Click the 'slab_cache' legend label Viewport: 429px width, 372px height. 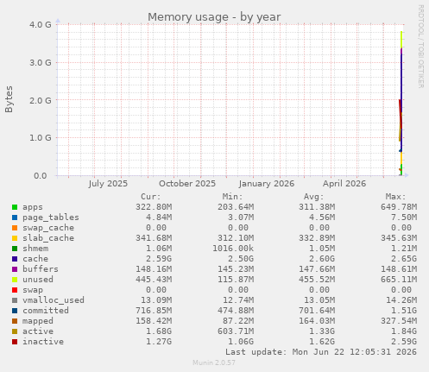(x=48, y=238)
